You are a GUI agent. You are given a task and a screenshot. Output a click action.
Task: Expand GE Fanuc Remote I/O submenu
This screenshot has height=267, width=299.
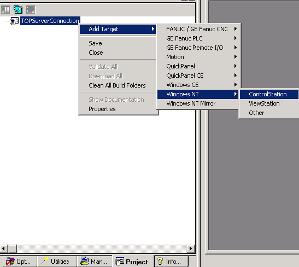click(198, 48)
